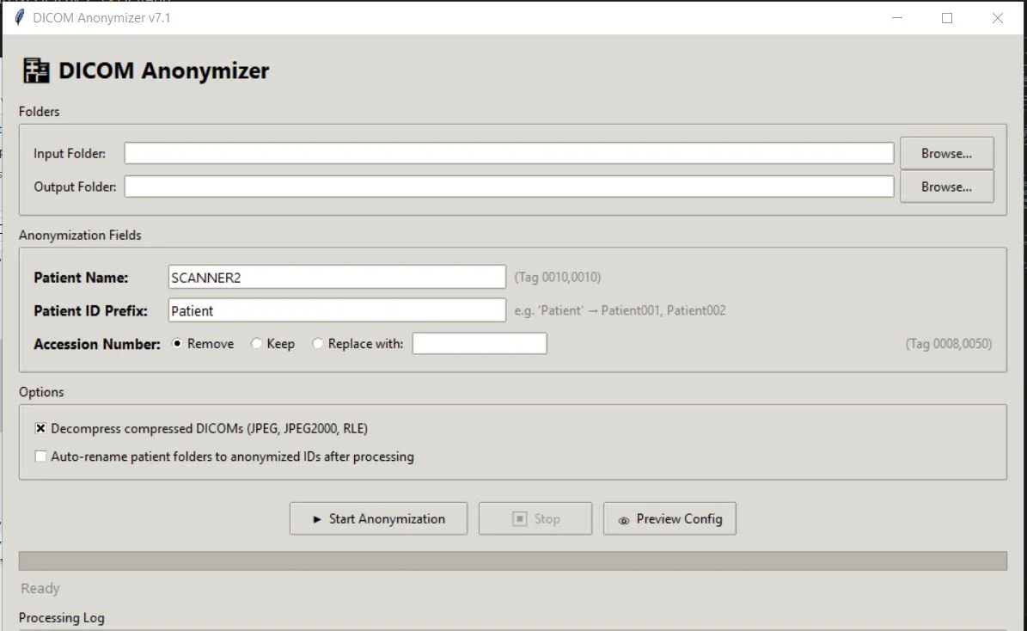Close the DICOM Anonymizer window
This screenshot has height=631, width=1027.
coord(998,18)
